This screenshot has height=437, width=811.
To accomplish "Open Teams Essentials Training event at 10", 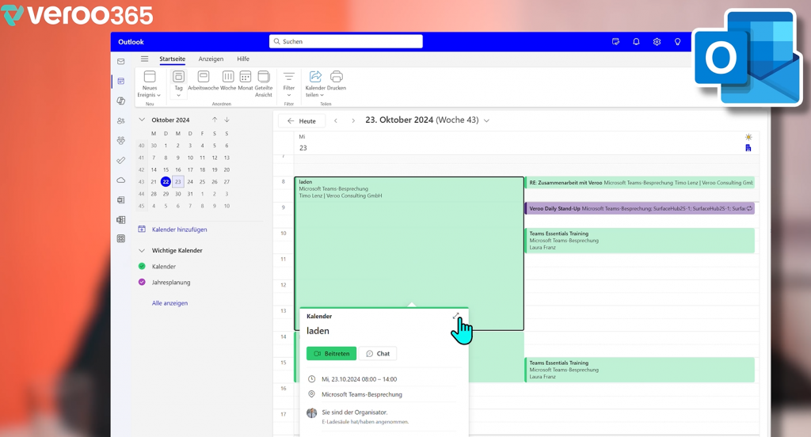I will click(x=640, y=241).
